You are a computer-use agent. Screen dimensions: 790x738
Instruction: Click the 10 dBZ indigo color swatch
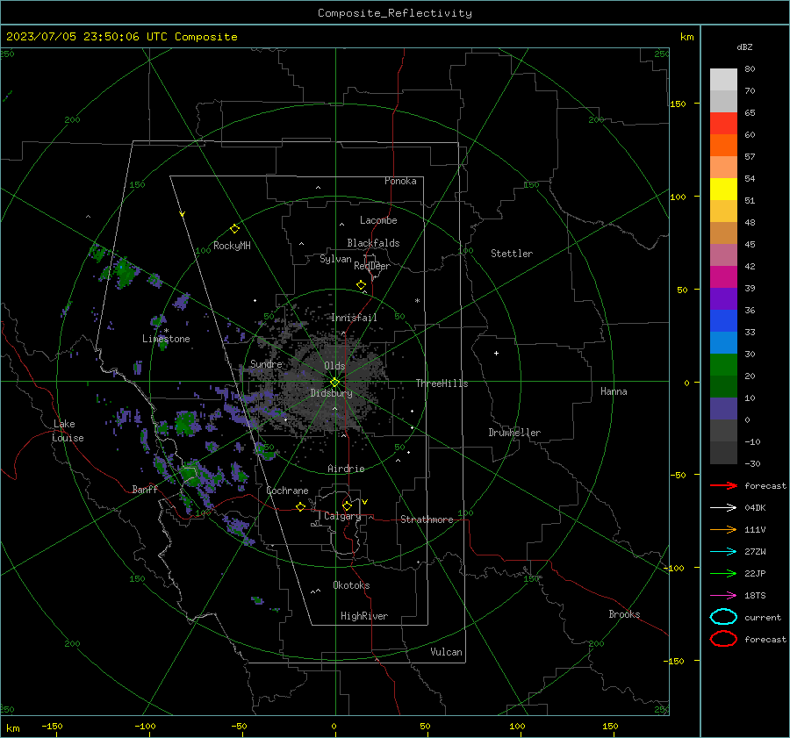723,409
